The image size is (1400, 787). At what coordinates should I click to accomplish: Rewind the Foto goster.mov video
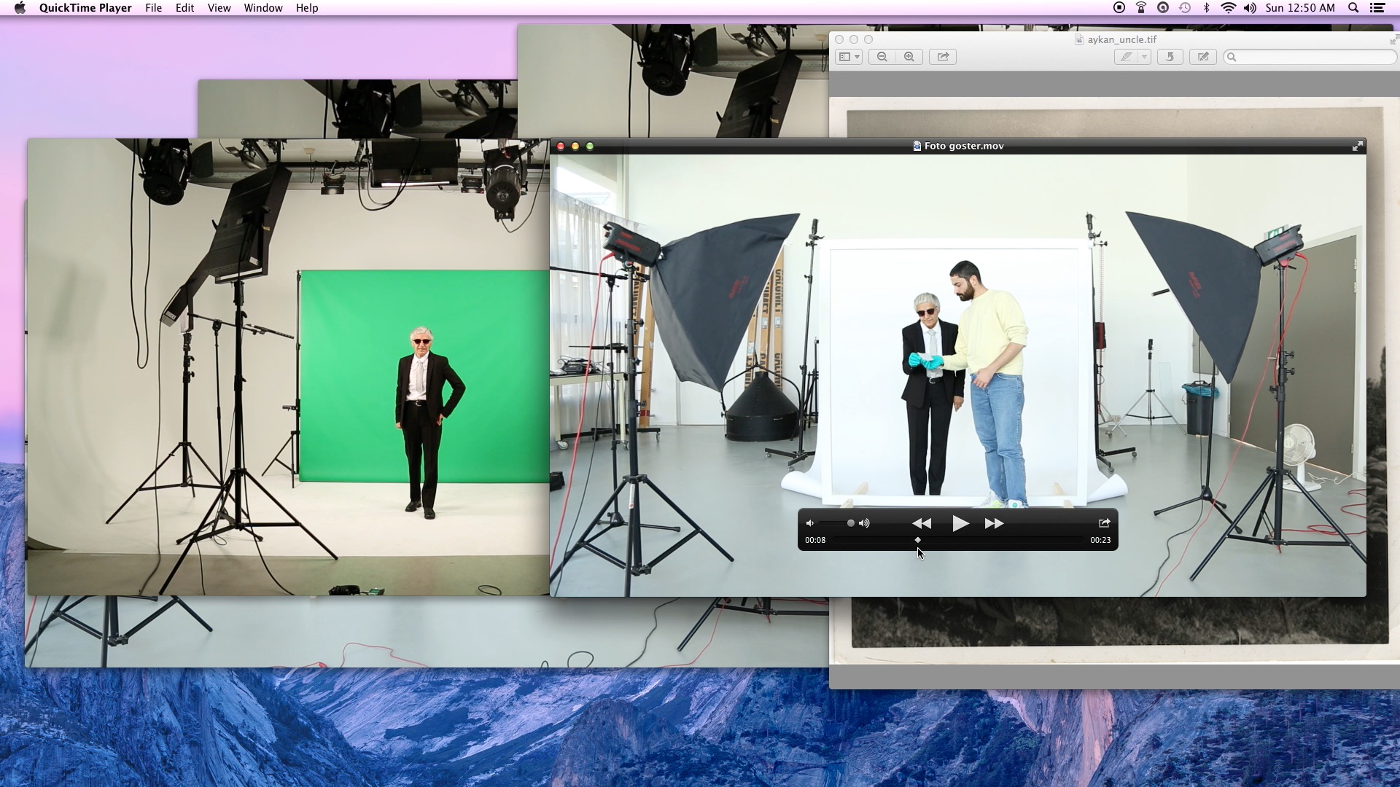pos(922,523)
